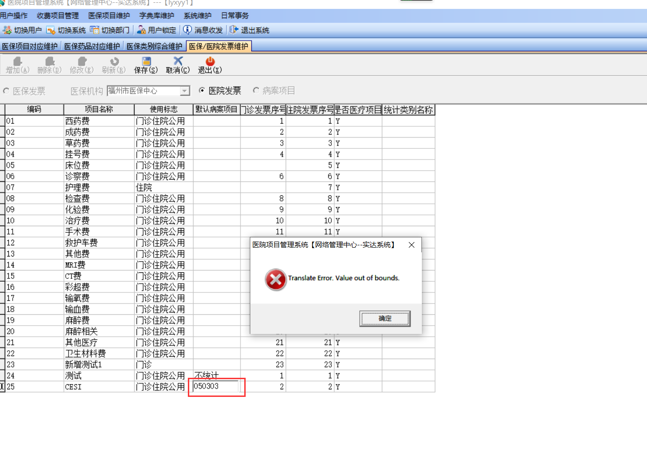Viewport: 647px width, 451px height.
Task: Cancel editing with 取消(C)
Action: click(x=178, y=65)
